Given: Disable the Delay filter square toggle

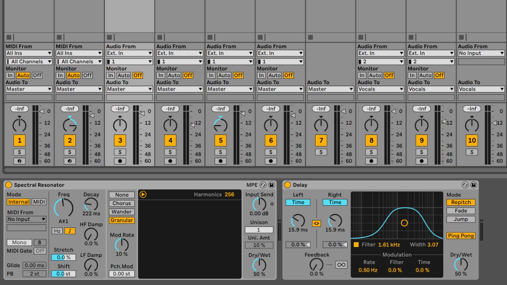Looking at the screenshot, I should (x=356, y=245).
